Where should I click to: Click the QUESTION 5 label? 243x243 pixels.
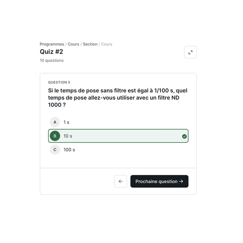click(59, 82)
